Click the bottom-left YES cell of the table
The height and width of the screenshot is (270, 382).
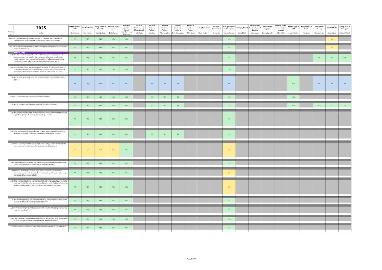pyautogui.click(x=75, y=227)
